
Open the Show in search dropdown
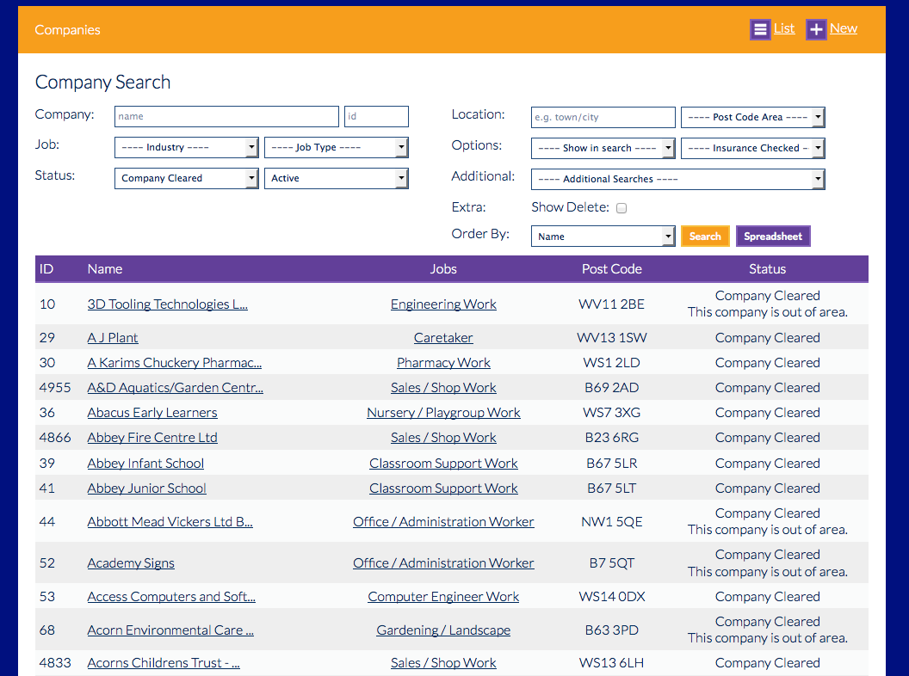603,148
